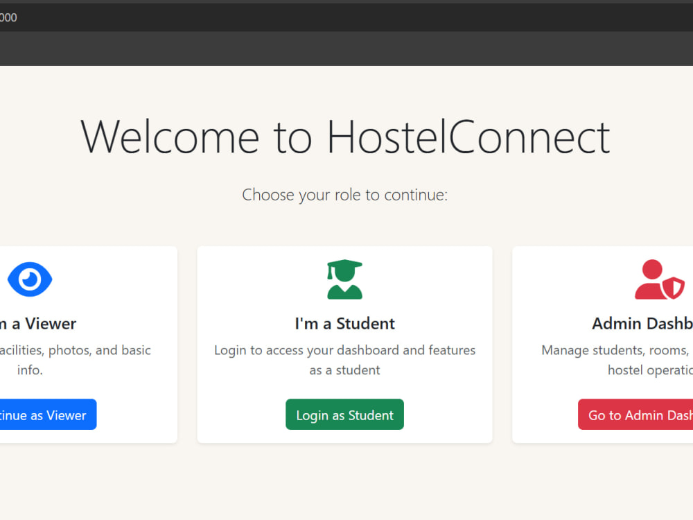Click the 'Manage students, rooms' description text
This screenshot has height=520, width=693.
(x=617, y=360)
